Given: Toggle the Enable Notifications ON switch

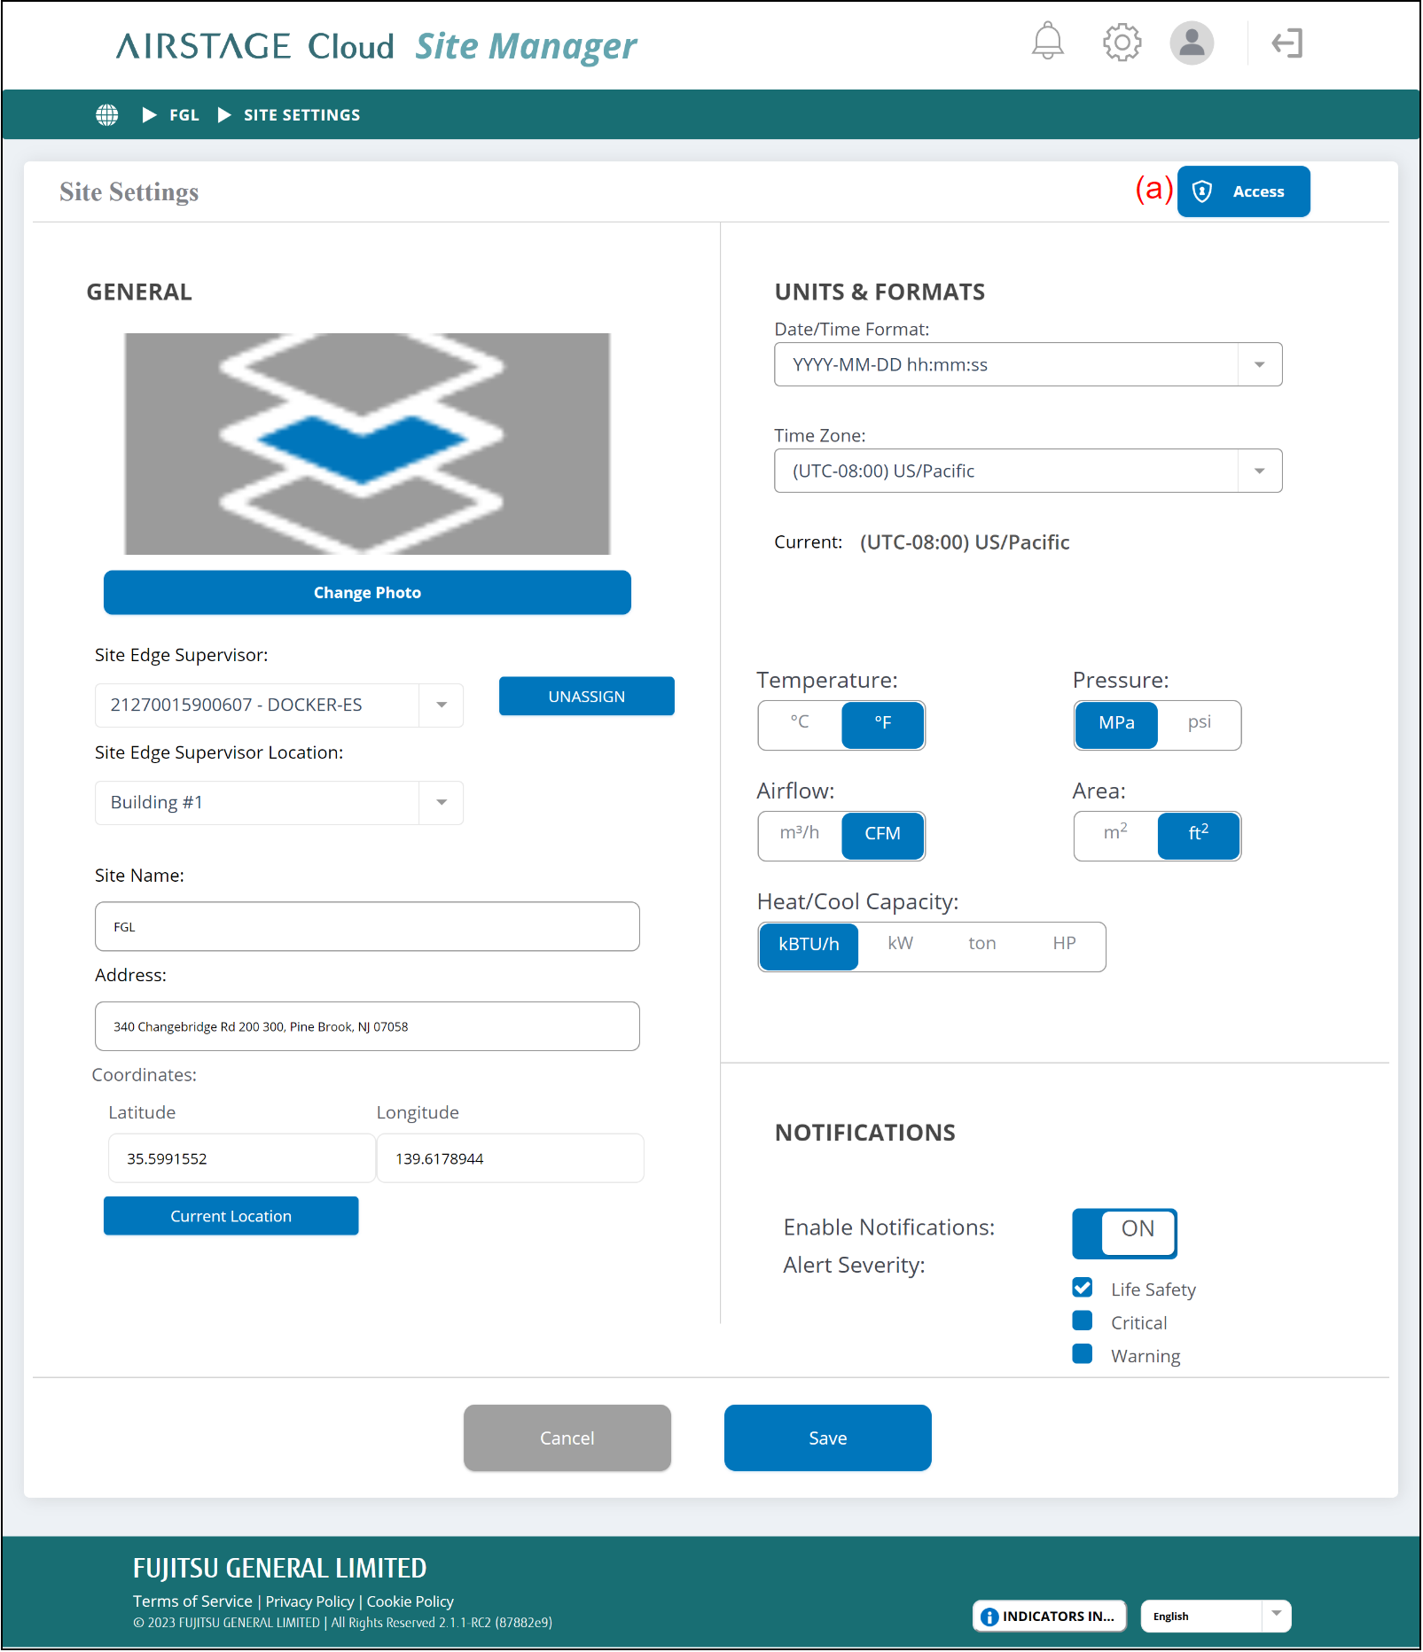Looking at the screenshot, I should pyautogui.click(x=1124, y=1233).
